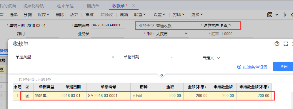Collapse filter panel with double chevron
Viewport: 293px width, 109px height.
[x=162, y=75]
